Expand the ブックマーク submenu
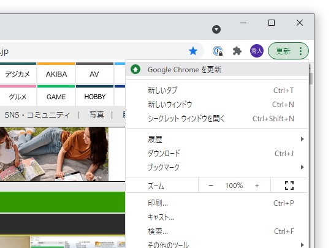This screenshot has width=331, height=248. [x=216, y=167]
